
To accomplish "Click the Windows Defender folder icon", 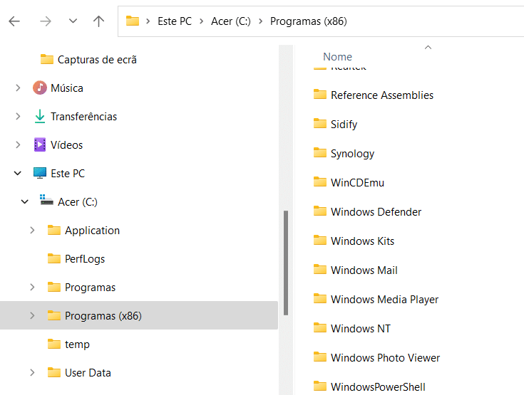I will (320, 211).
